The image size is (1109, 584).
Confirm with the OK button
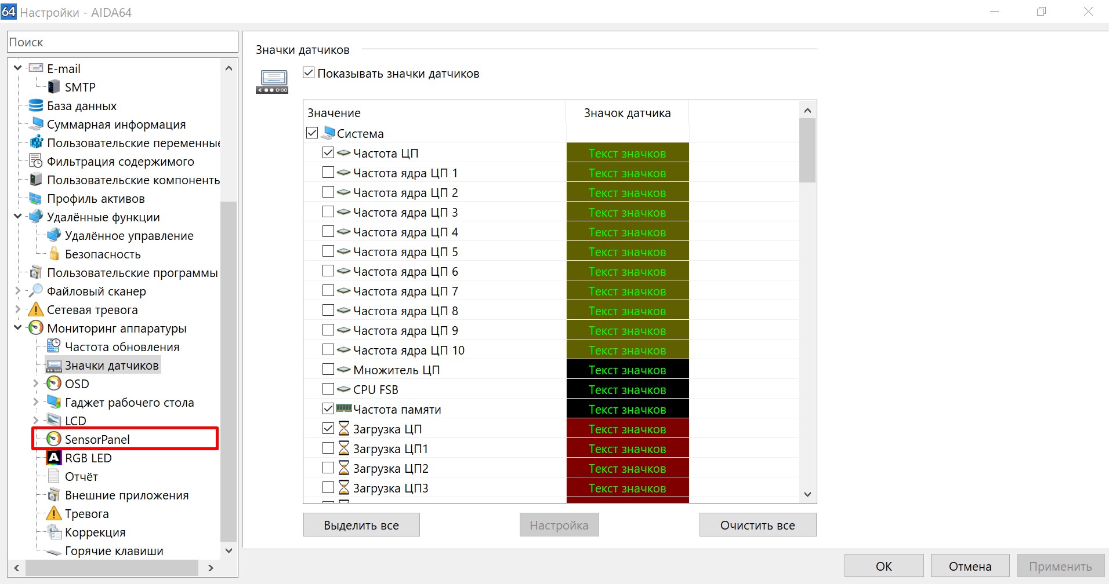tap(884, 566)
